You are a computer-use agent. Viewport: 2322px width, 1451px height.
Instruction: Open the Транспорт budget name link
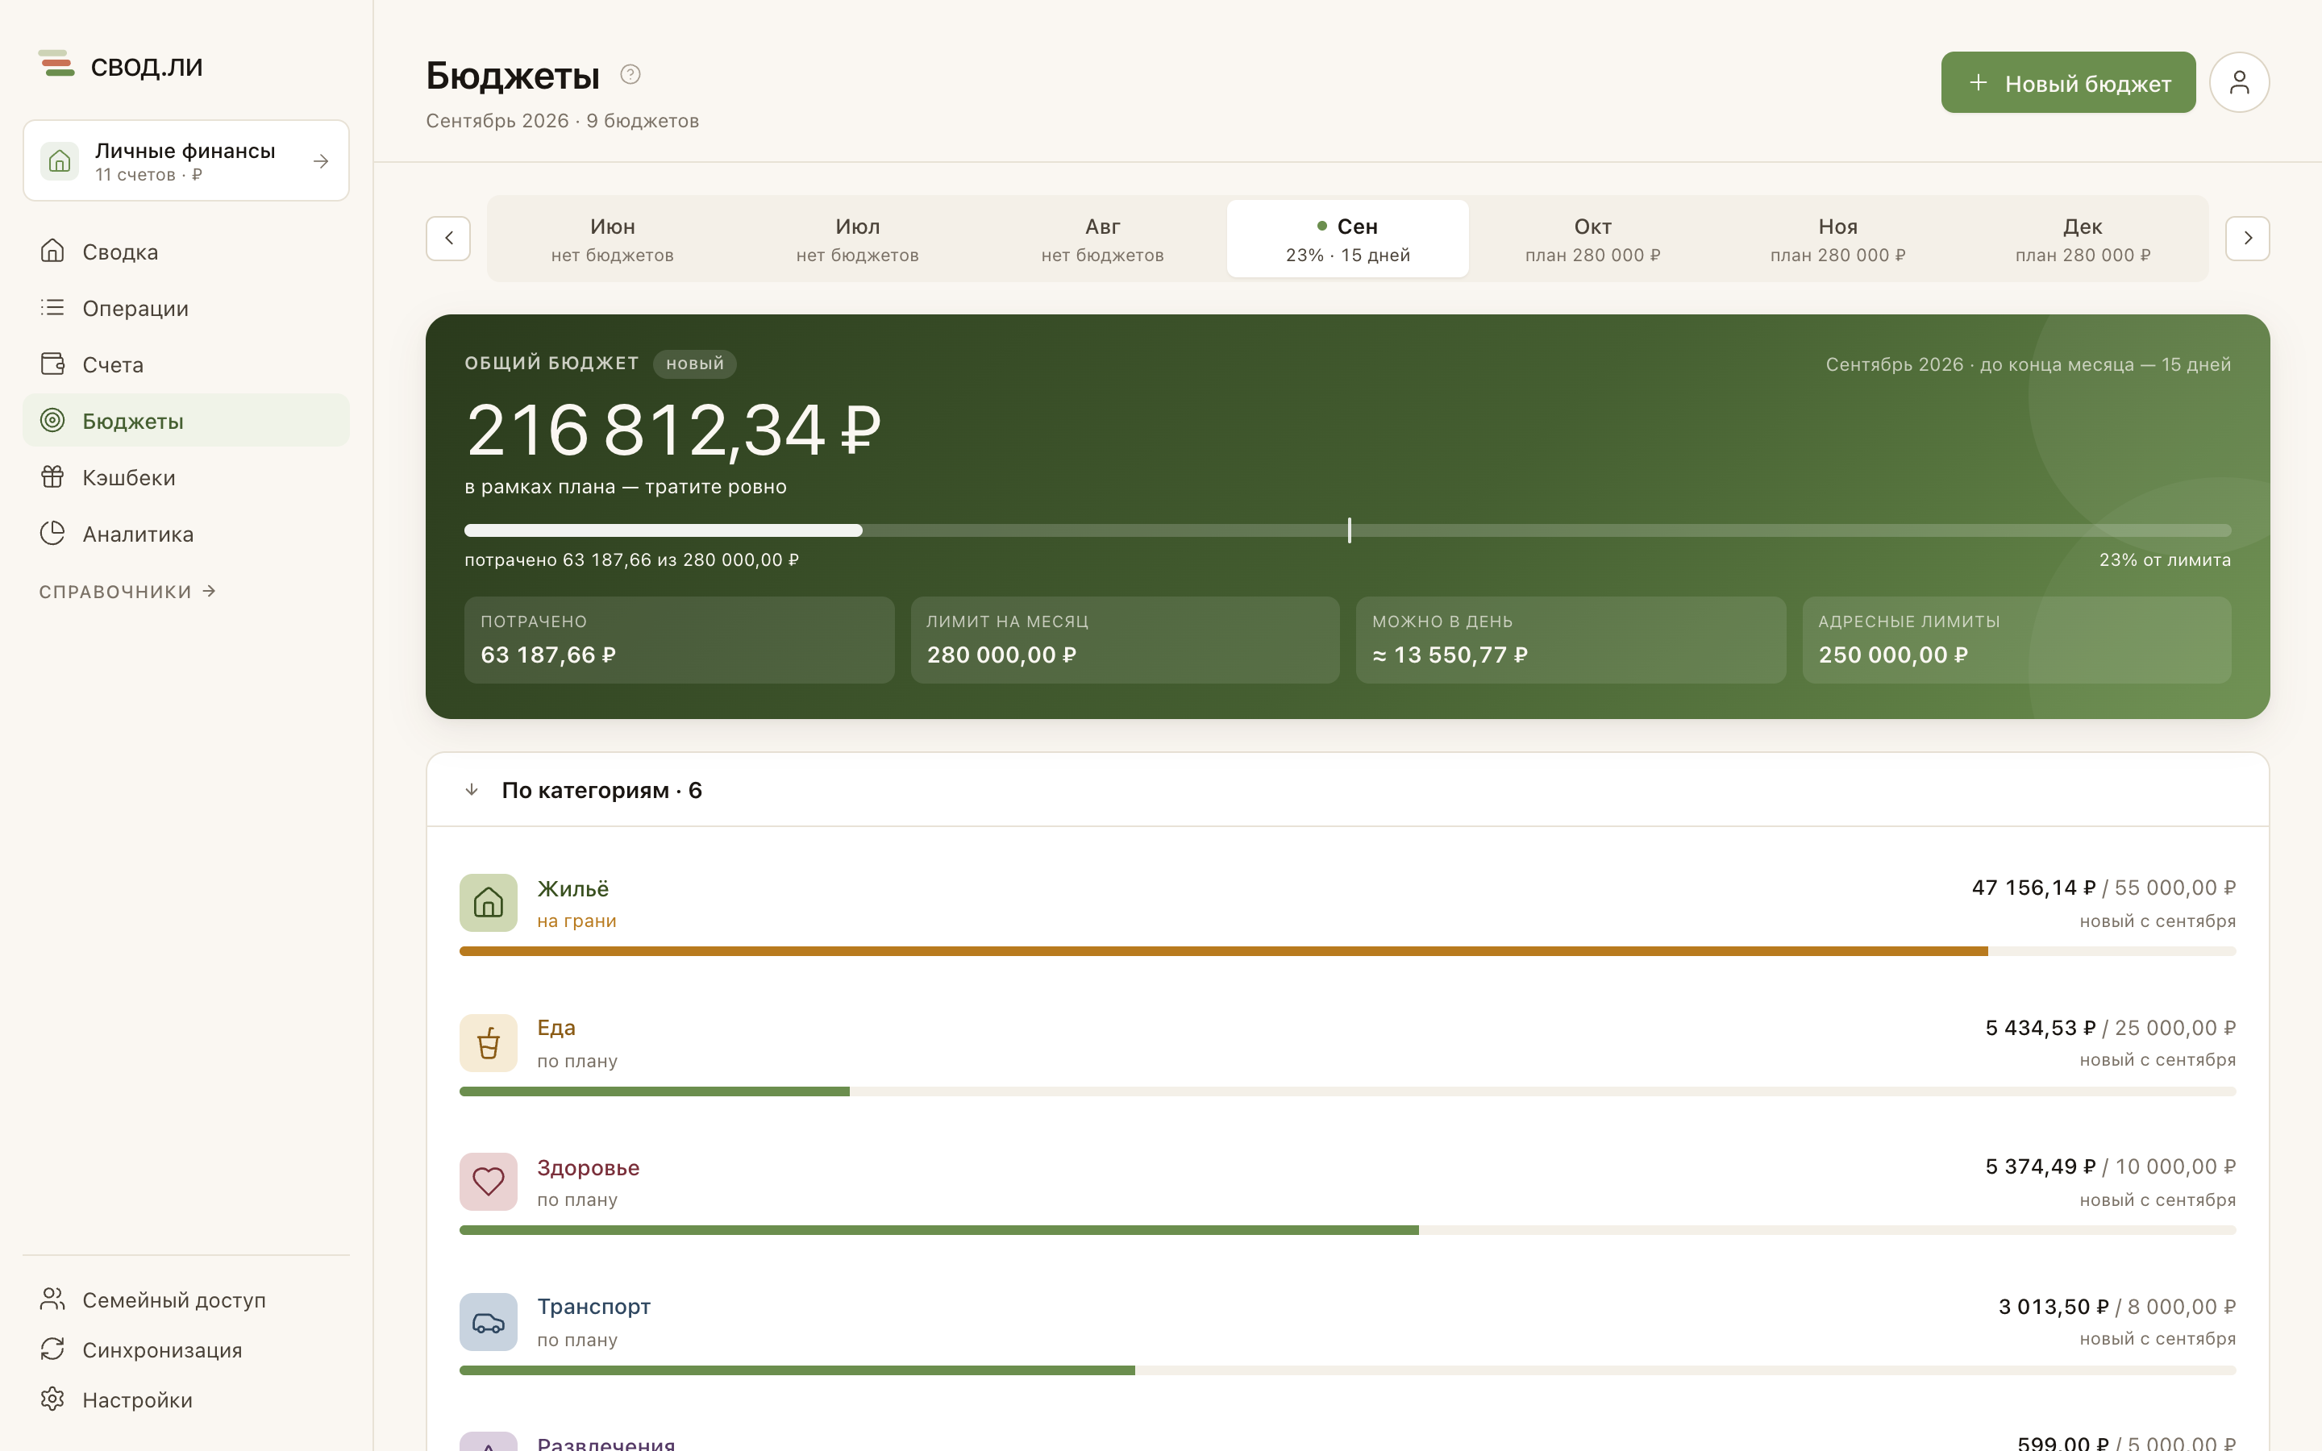[x=594, y=1307]
